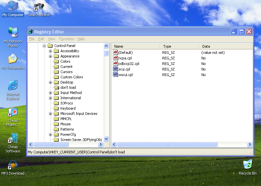Maximize the Registry Editor window
The height and width of the screenshot is (186, 261).
(x=241, y=31)
